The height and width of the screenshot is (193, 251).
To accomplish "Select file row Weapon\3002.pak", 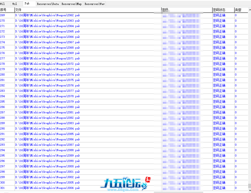I will tap(124, 177).
